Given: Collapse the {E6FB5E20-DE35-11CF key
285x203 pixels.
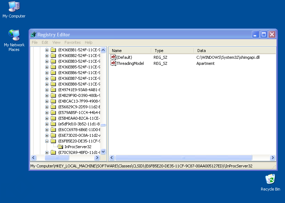Looking at the screenshot, I should point(47,141).
